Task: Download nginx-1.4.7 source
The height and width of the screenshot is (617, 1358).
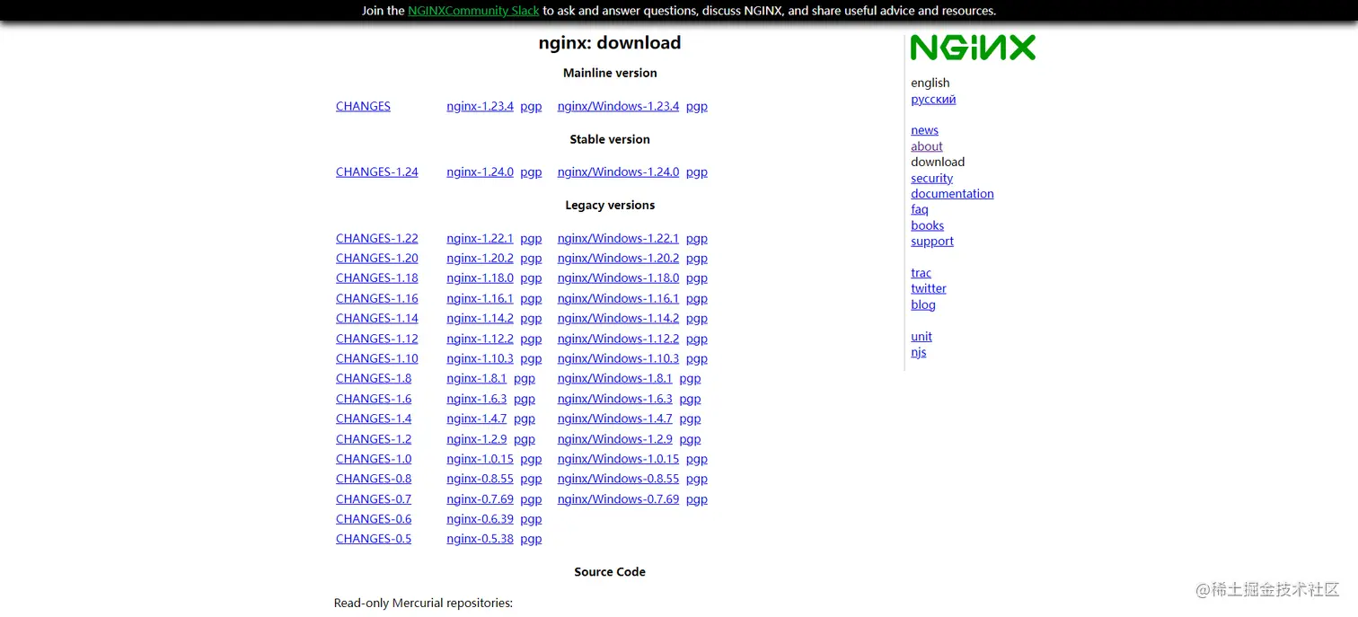Action: click(476, 419)
